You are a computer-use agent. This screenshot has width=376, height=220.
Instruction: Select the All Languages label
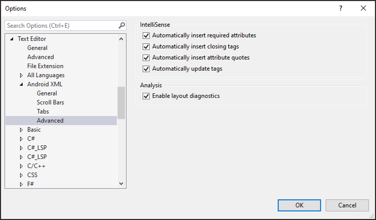point(46,75)
